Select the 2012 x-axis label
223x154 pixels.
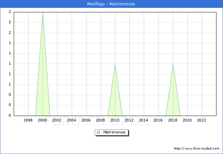(x=129, y=120)
